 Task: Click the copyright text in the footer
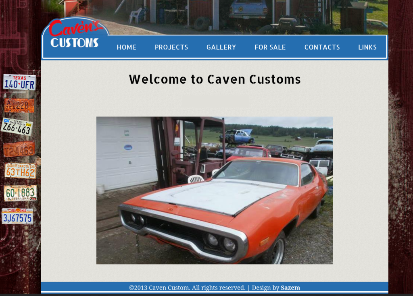click(187, 288)
